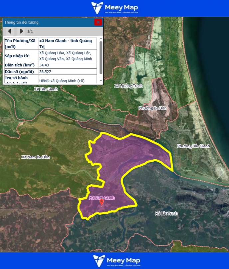Click the Meey Map logo in bottom footer
The height and width of the screenshot is (269, 229).
click(114, 261)
